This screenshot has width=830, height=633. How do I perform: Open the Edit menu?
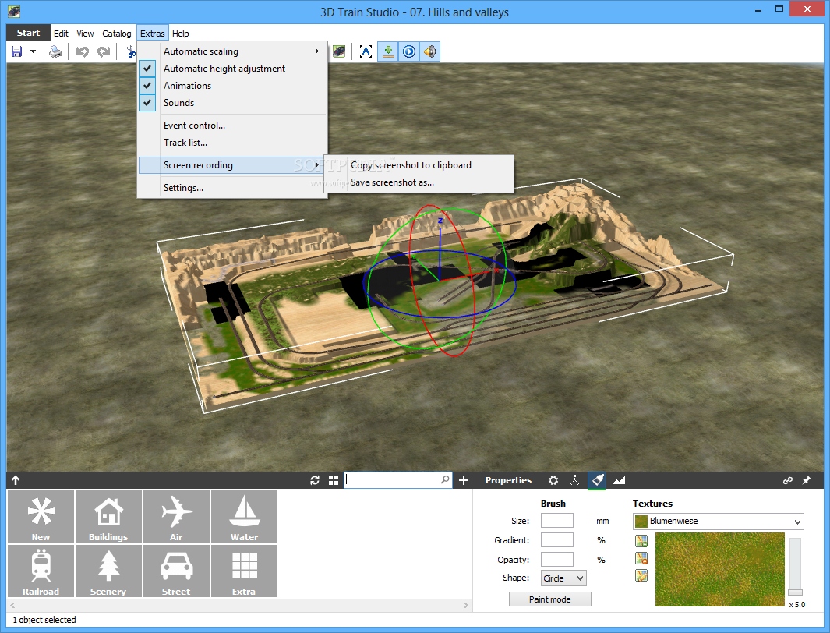click(61, 34)
